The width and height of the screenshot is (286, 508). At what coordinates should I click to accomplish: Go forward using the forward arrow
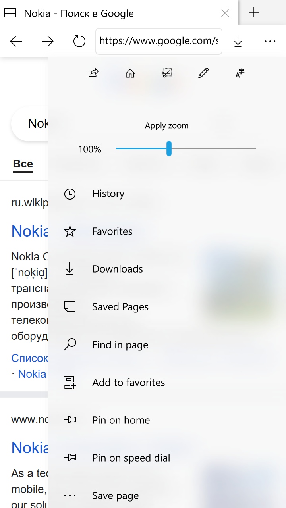tap(48, 41)
